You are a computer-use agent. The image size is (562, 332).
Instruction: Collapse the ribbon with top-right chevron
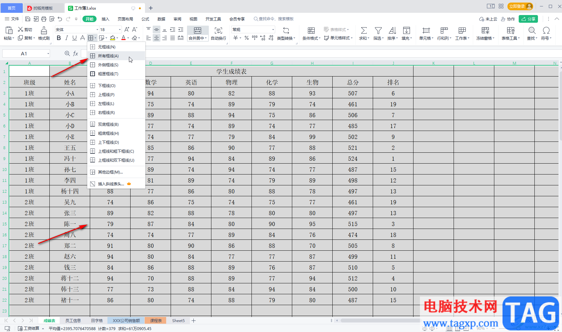click(557, 19)
